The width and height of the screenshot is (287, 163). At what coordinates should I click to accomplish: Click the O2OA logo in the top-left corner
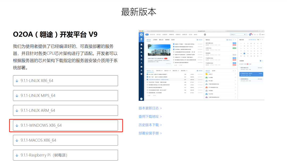141,34
